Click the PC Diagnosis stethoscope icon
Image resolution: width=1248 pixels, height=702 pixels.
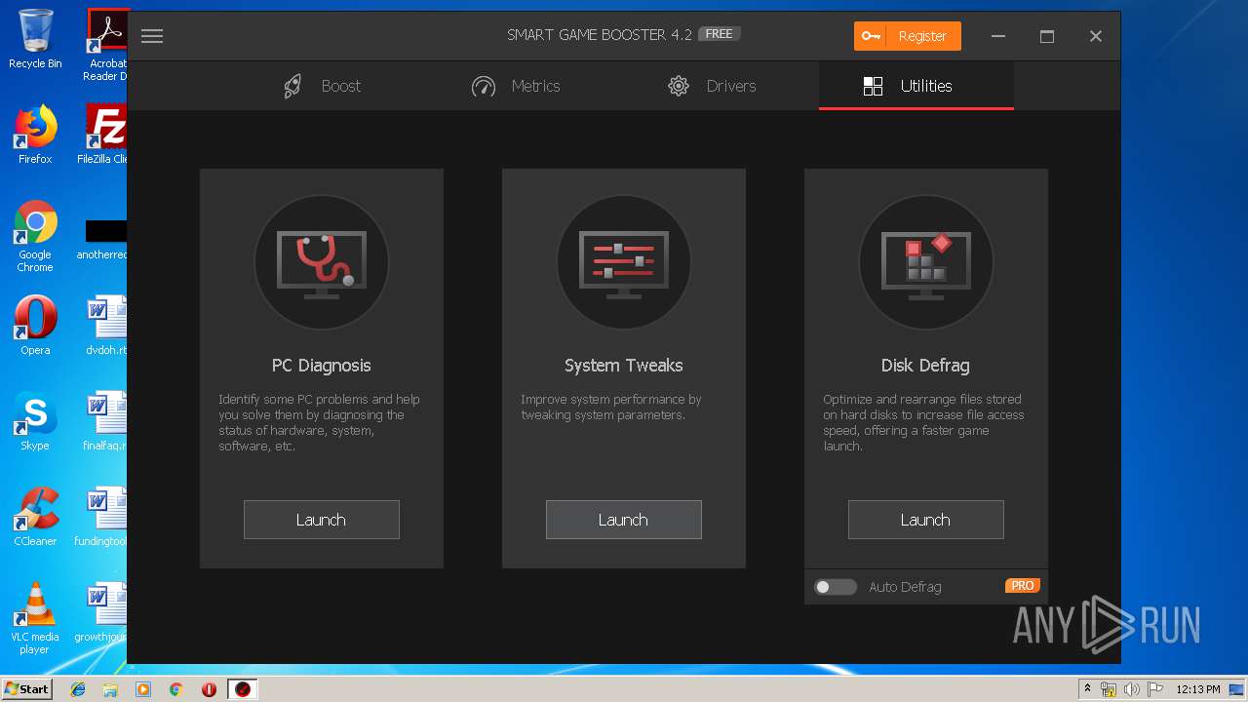coord(322,262)
